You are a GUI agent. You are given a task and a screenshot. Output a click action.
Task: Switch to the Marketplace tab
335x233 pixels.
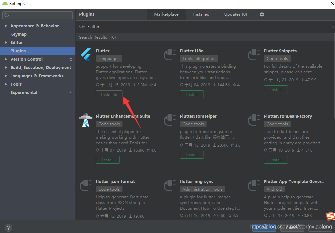166,14
